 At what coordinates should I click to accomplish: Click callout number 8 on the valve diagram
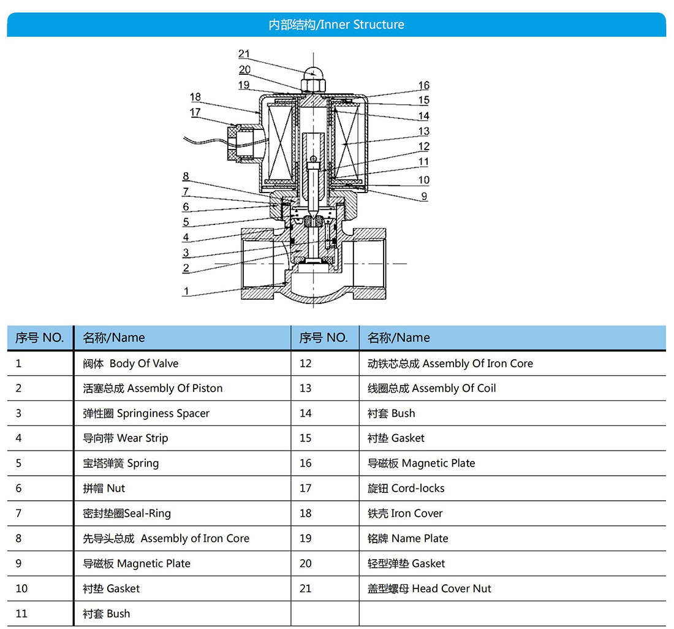pos(186,176)
